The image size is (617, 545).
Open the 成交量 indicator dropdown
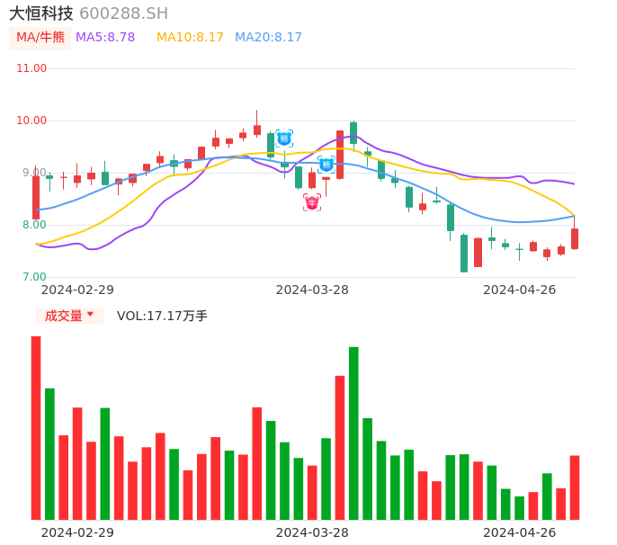[69, 316]
